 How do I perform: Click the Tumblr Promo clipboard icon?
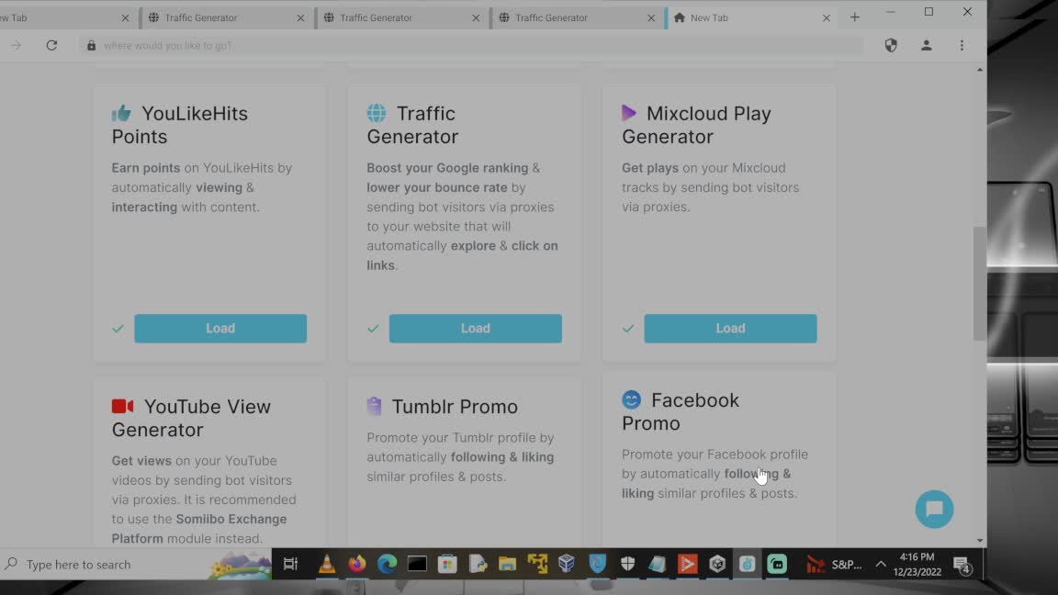click(375, 406)
